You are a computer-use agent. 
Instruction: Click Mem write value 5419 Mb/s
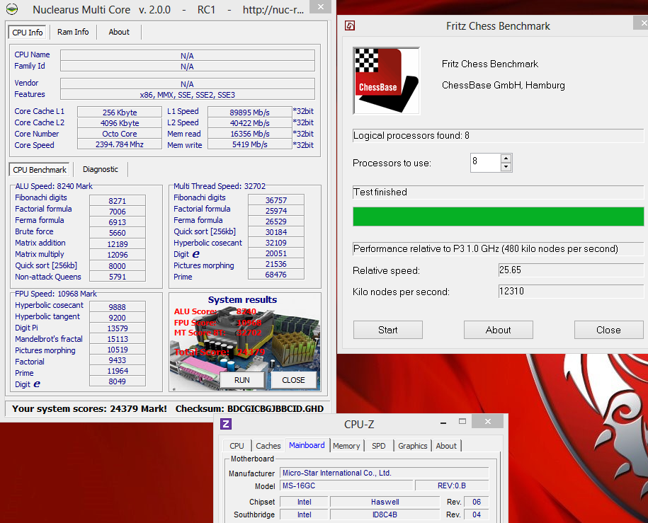pos(249,144)
